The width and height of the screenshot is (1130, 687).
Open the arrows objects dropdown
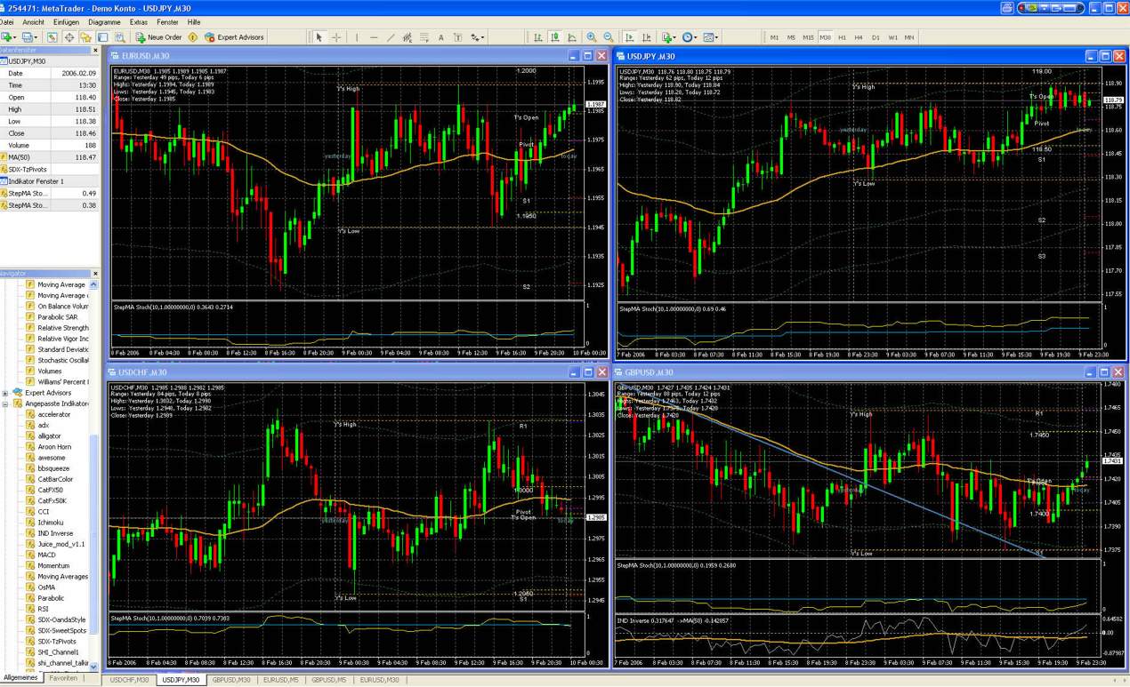tap(478, 37)
